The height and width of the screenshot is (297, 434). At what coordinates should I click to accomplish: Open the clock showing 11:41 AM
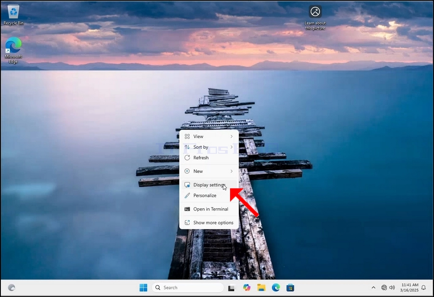410,288
